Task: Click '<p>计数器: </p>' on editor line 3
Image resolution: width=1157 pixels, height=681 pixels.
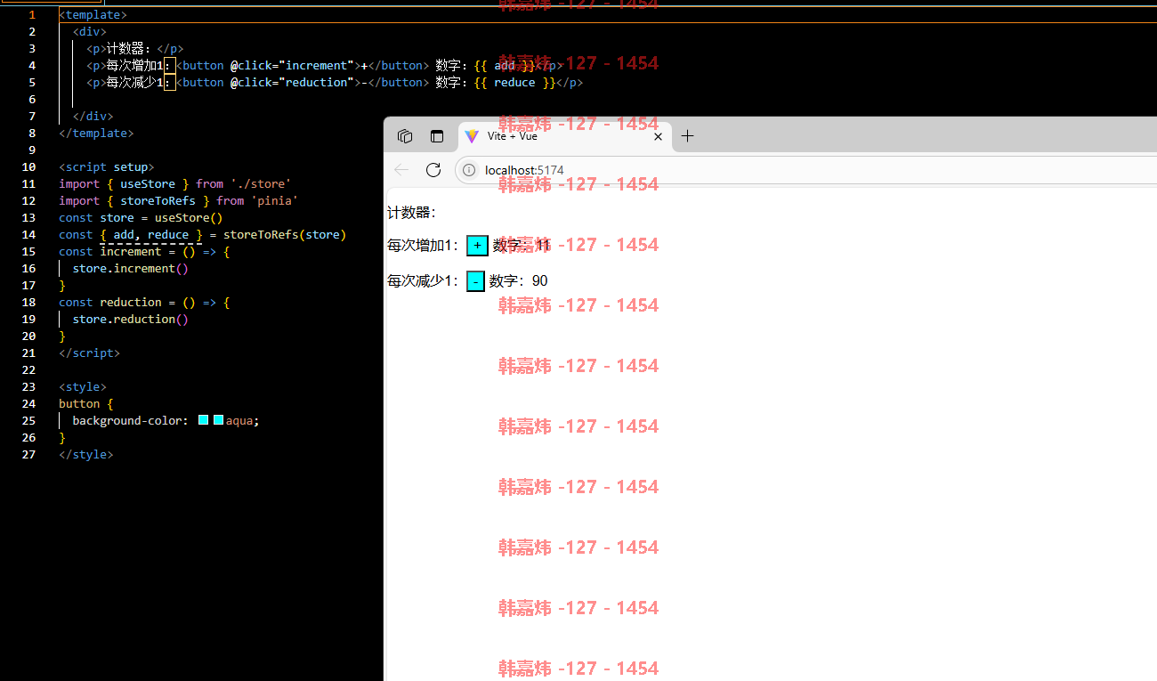Action: pos(135,48)
